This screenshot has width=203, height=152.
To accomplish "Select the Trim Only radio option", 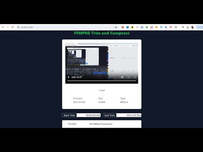I will point(66,124).
